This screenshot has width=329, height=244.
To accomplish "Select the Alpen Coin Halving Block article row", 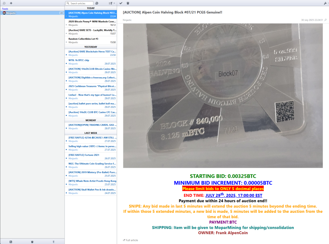I will pos(91,15).
